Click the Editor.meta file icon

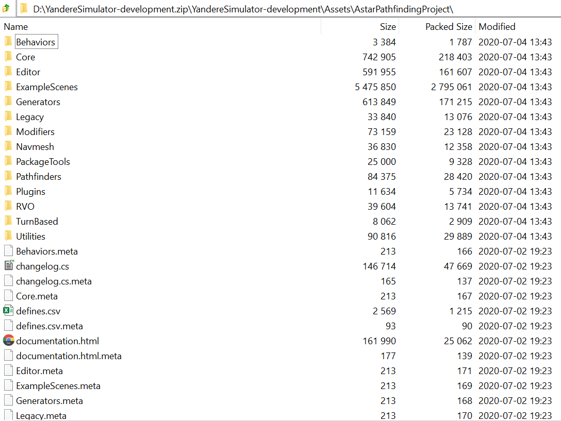pos(9,371)
